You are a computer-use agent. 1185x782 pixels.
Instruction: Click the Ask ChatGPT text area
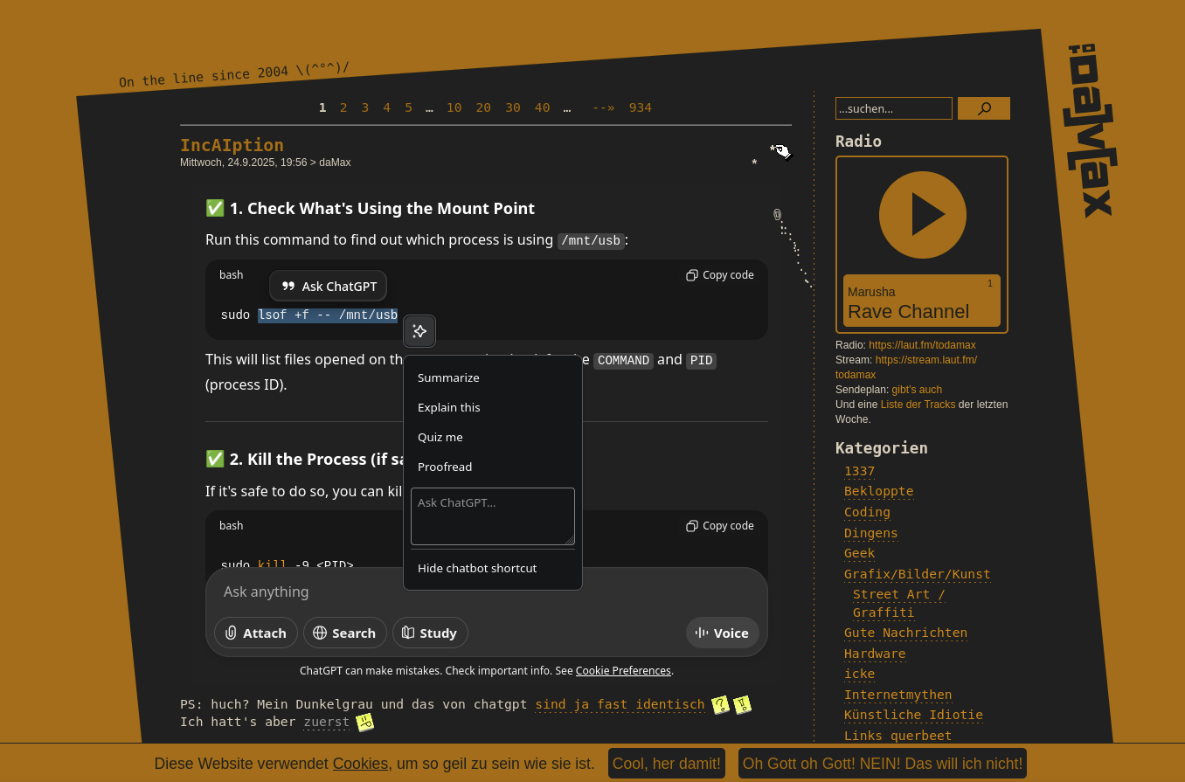[492, 516]
